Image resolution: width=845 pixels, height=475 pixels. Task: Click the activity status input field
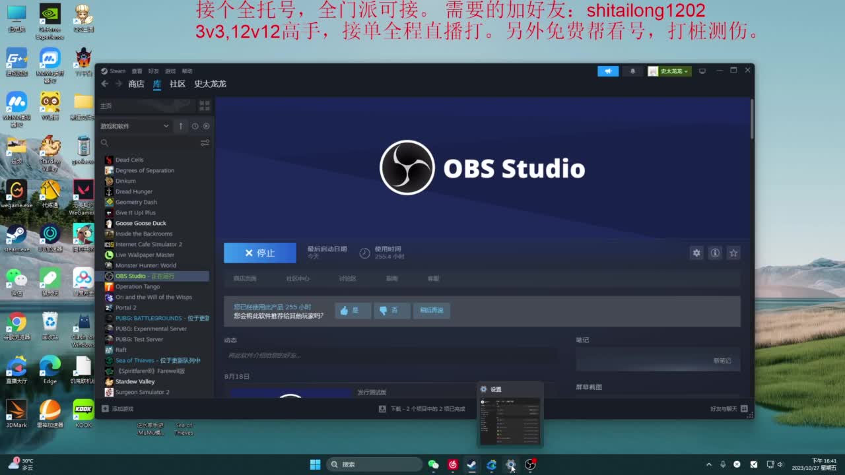coord(389,356)
